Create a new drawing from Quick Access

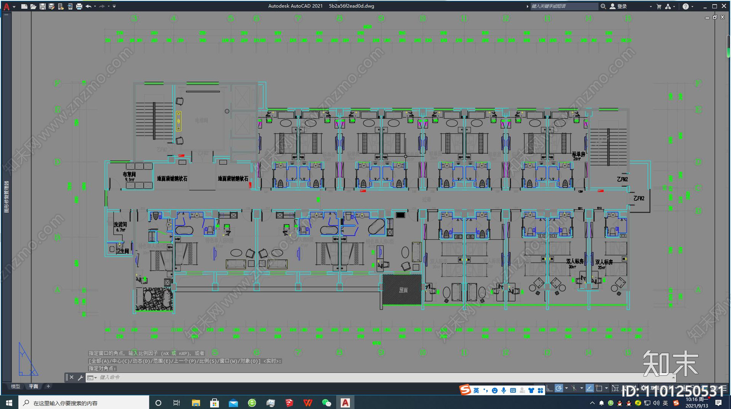[x=24, y=6]
